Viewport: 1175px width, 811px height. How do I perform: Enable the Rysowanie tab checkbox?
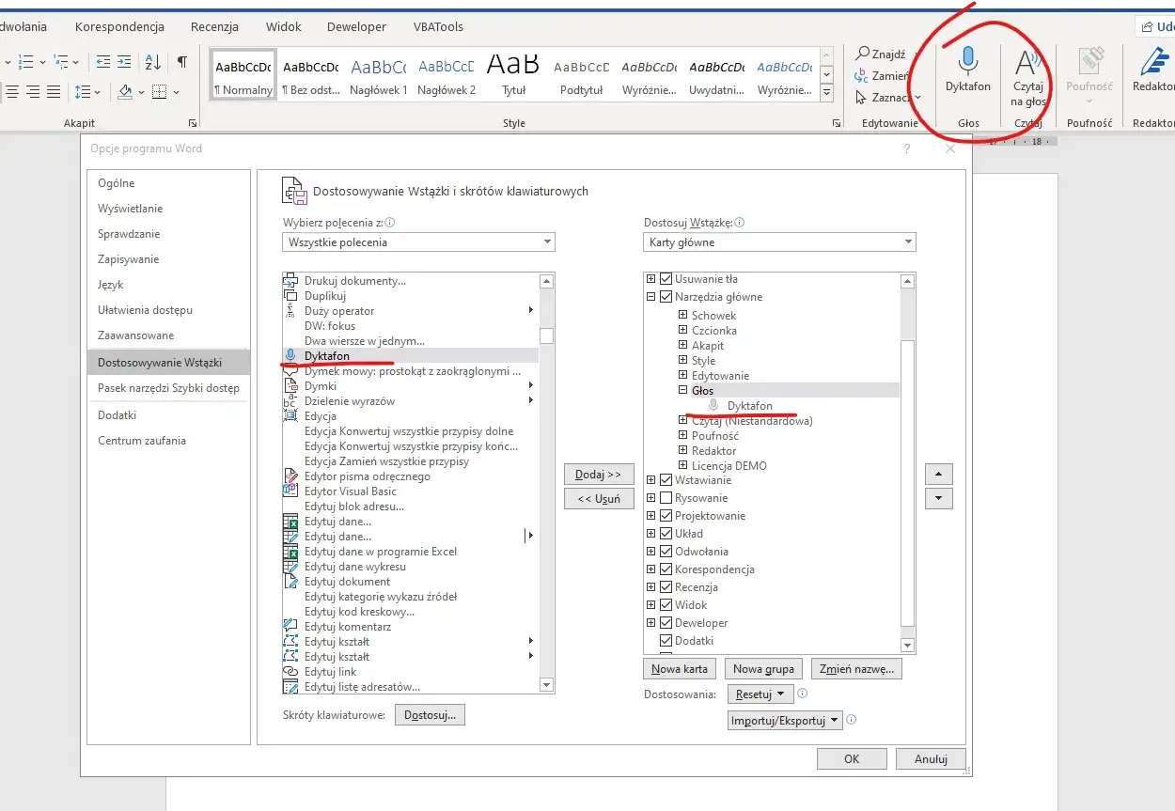click(x=666, y=498)
